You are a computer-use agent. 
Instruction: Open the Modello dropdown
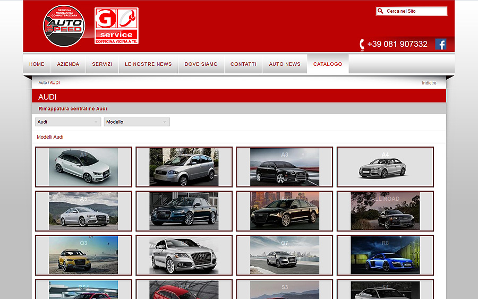137,122
